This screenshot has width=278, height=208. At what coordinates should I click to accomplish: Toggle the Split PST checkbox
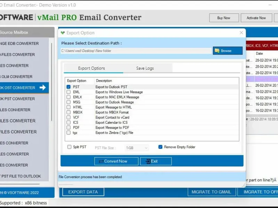coord(69,147)
